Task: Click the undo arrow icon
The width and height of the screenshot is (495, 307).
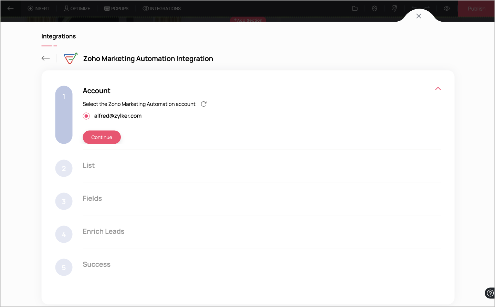Action: (414, 8)
